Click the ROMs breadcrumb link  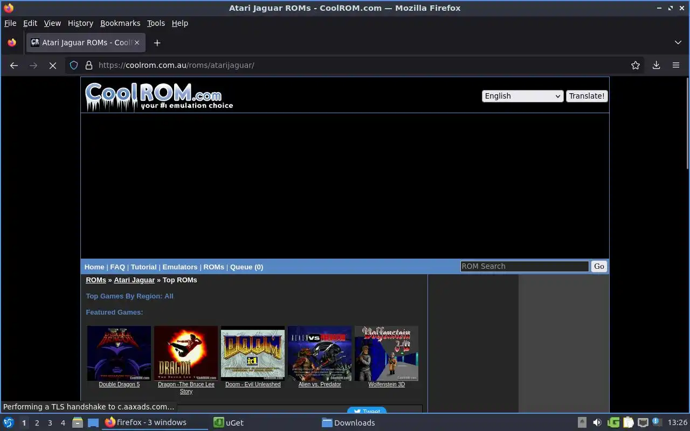pos(96,280)
